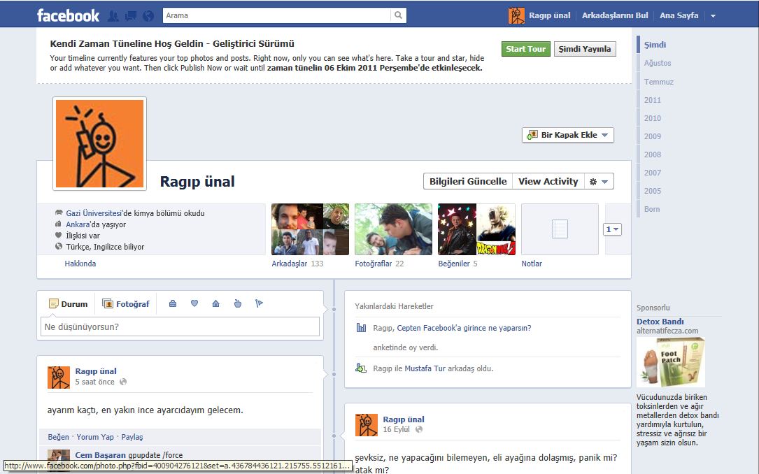The height and width of the screenshot is (474, 759).
Task: Click Paylaş under the first post
Action: [x=132, y=437]
